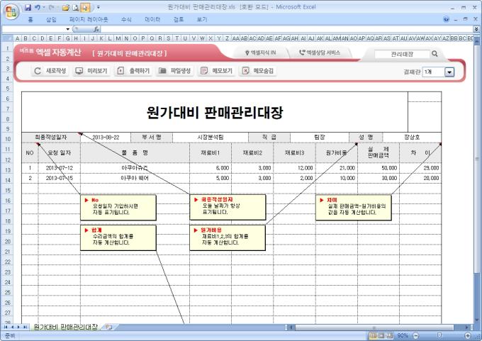Open Excel help icon
The image size is (482, 341).
click(x=447, y=19)
